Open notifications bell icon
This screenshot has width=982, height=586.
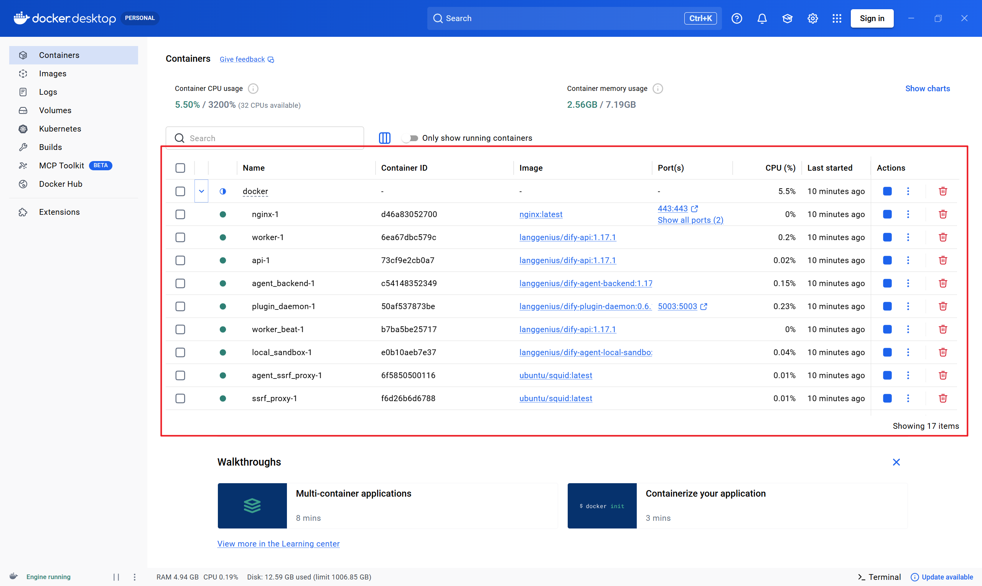click(x=762, y=18)
